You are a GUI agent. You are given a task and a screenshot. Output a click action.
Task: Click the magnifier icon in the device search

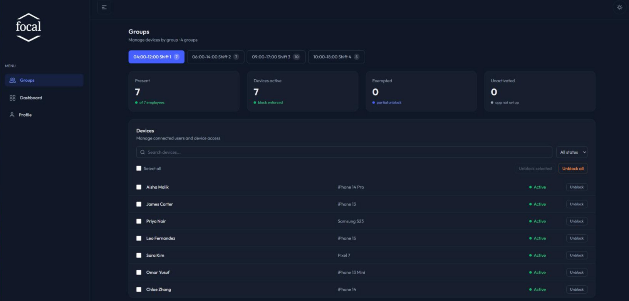point(143,152)
